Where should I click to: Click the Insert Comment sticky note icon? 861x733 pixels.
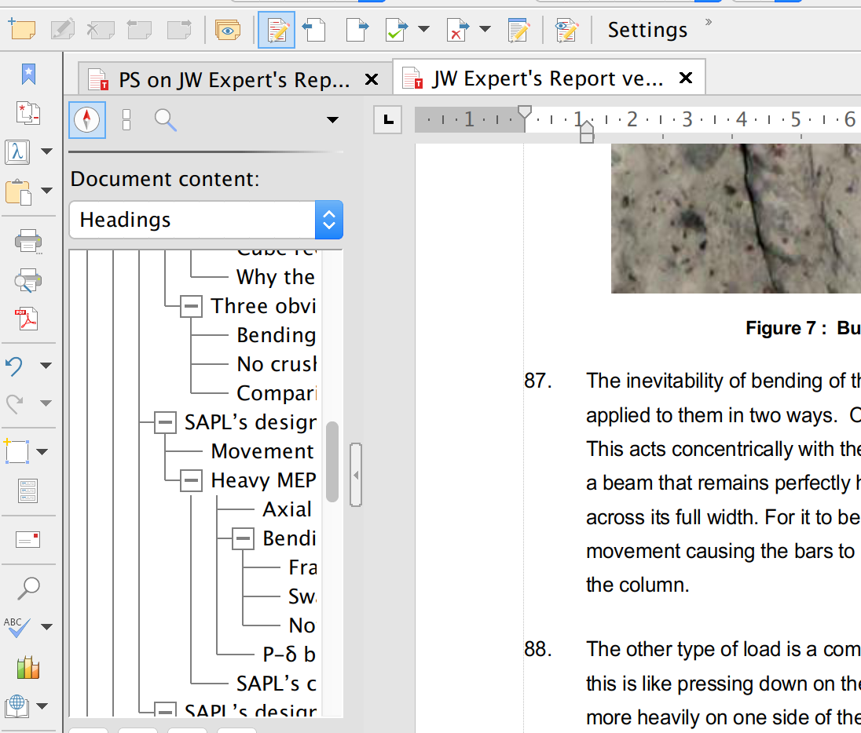coord(21,30)
